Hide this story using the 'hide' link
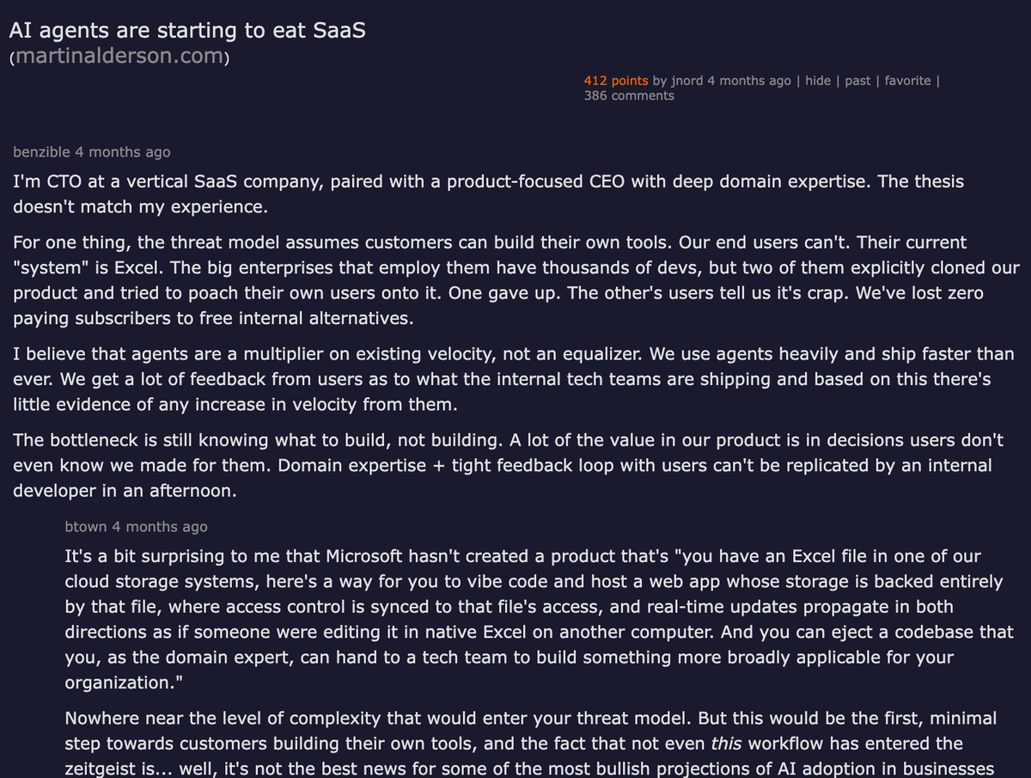 tap(818, 81)
